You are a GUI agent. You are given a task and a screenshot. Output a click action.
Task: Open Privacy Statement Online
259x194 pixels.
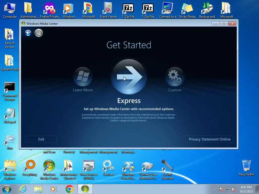point(209,139)
